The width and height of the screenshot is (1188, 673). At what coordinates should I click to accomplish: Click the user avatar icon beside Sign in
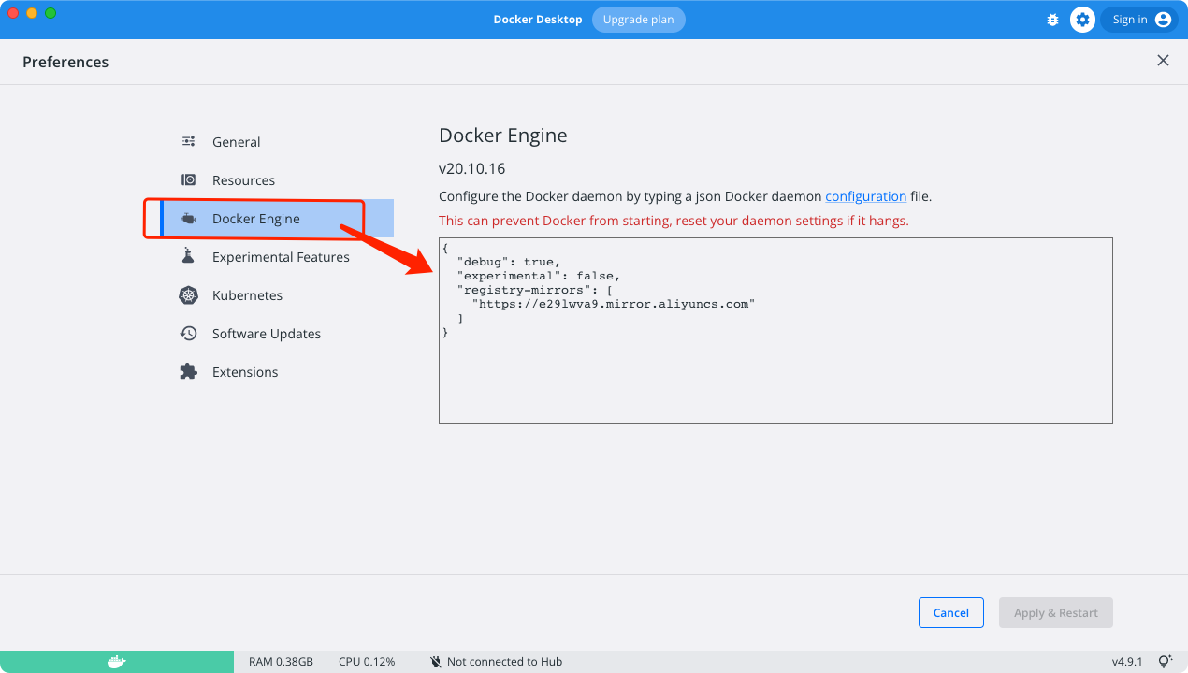pyautogui.click(x=1163, y=20)
